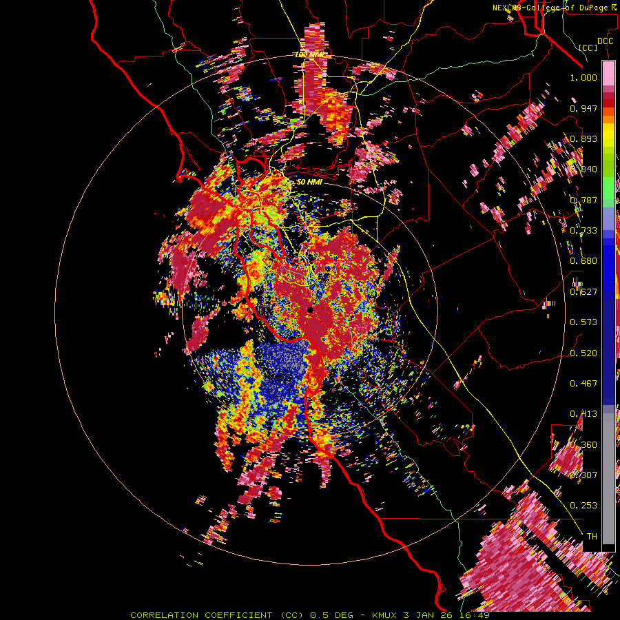The width and height of the screenshot is (620, 620).
Task: Click the 16:49 timestamp in the footer
Action: click(475, 615)
